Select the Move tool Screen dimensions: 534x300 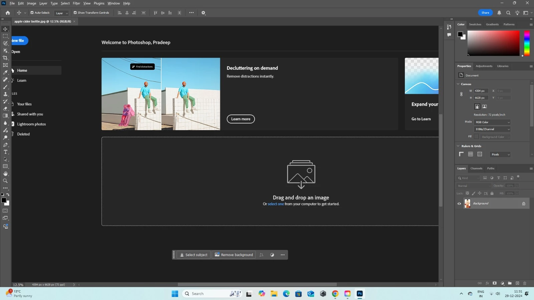point(5,29)
